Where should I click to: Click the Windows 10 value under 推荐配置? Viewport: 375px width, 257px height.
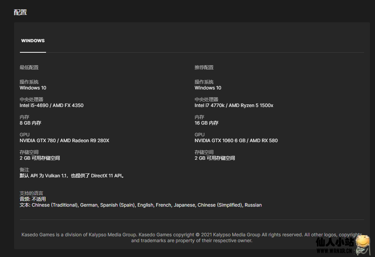click(208, 88)
